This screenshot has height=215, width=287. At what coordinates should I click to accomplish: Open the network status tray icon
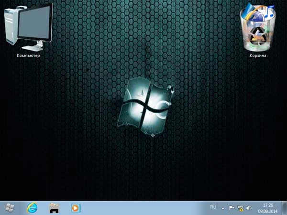point(240,208)
